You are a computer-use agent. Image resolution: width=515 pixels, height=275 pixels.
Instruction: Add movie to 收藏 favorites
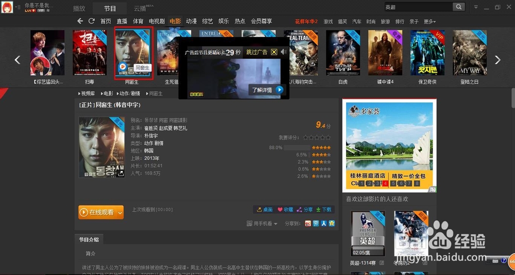click(x=285, y=210)
